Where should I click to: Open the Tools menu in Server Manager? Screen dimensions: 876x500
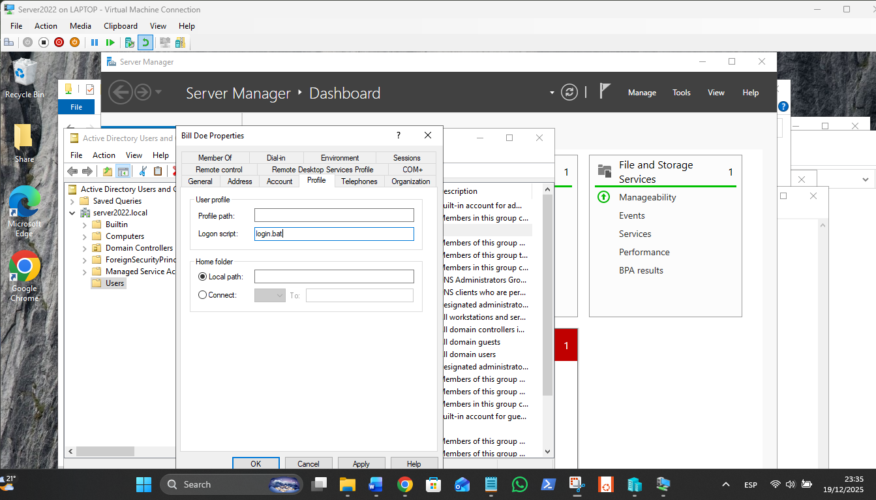681,93
